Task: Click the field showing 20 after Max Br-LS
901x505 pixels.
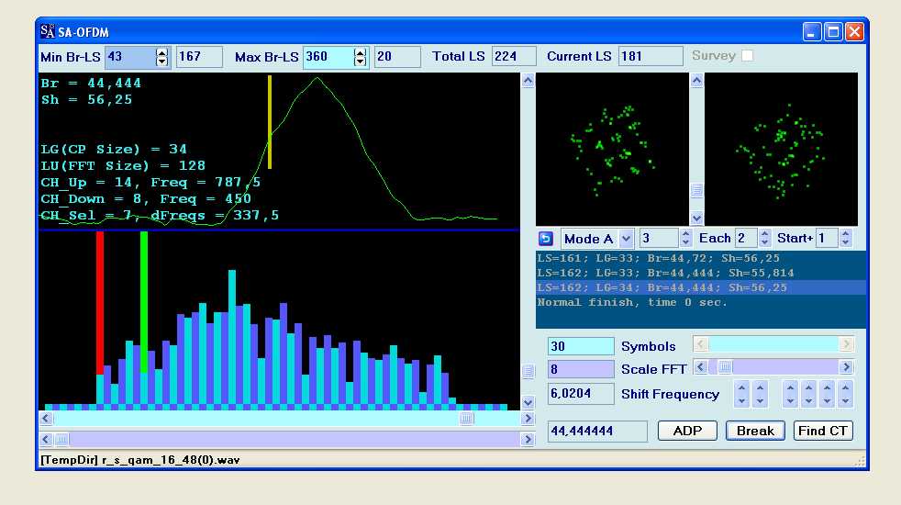Action: (397, 57)
